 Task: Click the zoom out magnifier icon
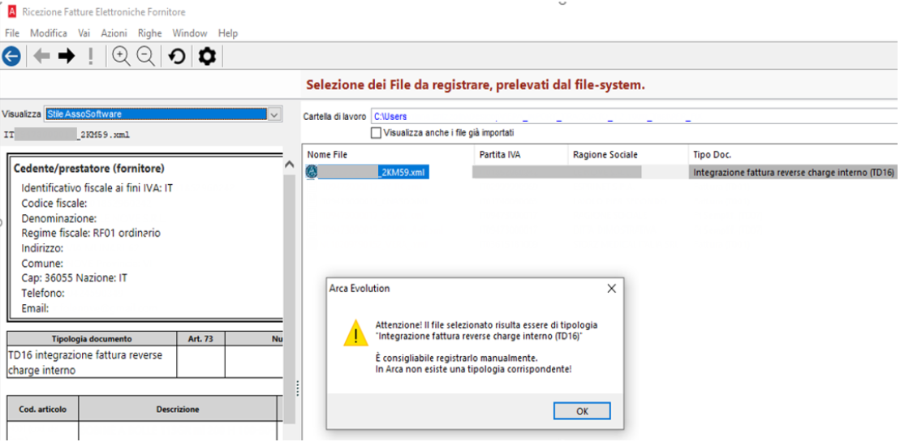coord(146,56)
